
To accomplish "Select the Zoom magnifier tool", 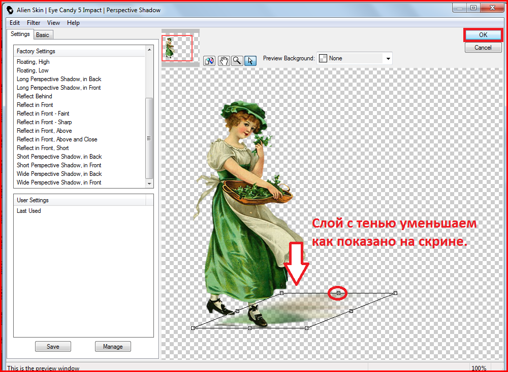I will coord(237,61).
